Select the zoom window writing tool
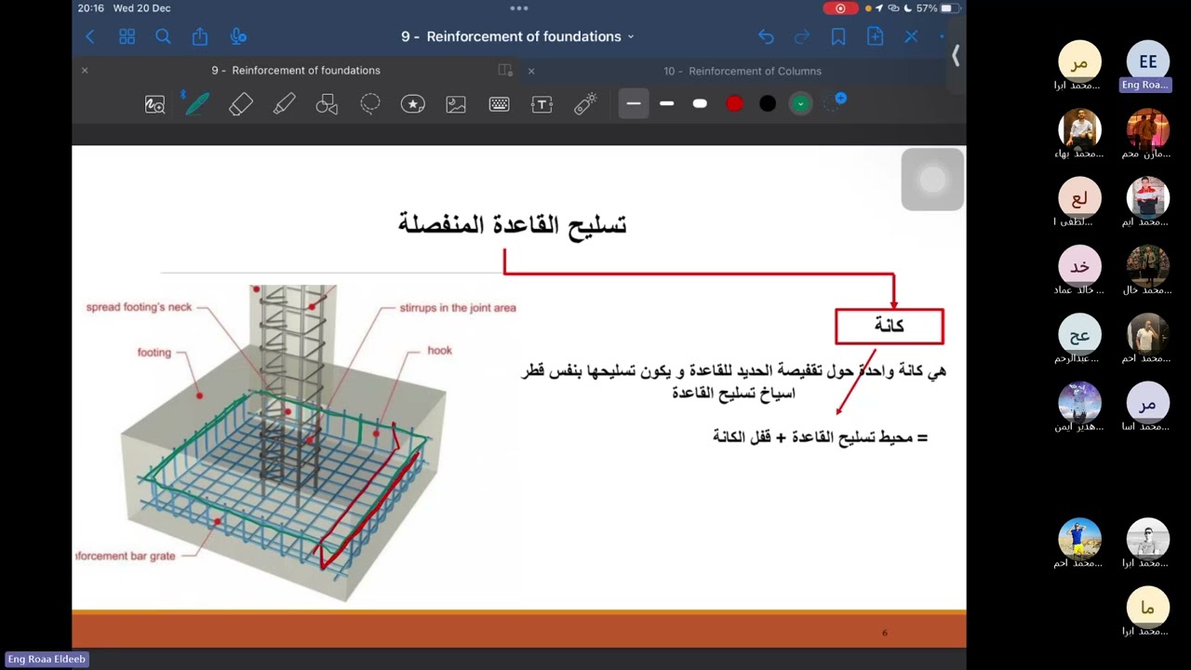Viewport: 1191px width, 670px height. (x=154, y=104)
